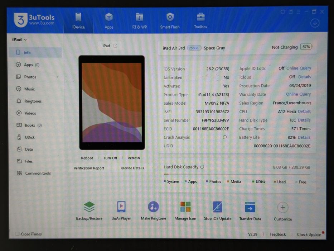The width and height of the screenshot is (334, 251).
Task: Click the Feedback link
Action: 277,235
